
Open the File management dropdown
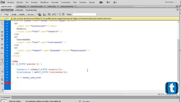click(x=49, y=14)
